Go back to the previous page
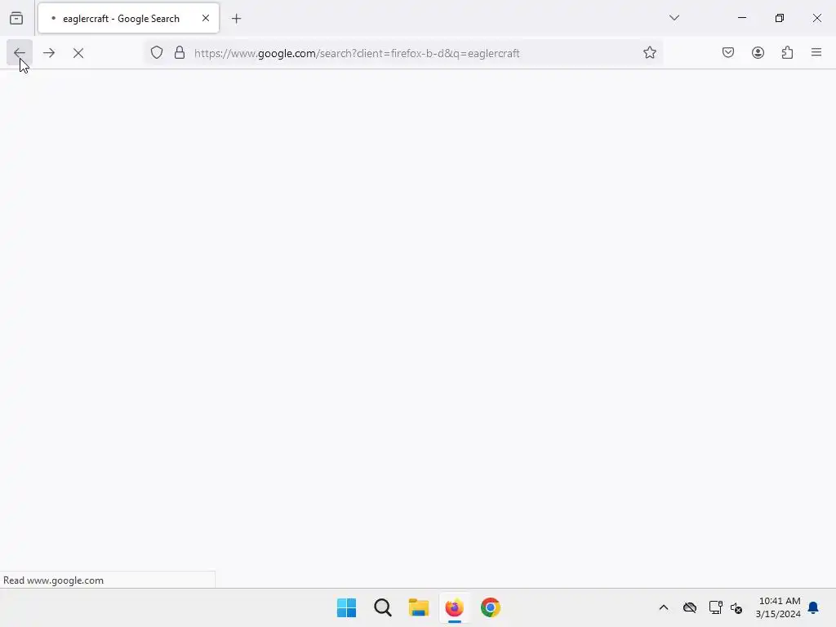836x627 pixels. pos(20,53)
